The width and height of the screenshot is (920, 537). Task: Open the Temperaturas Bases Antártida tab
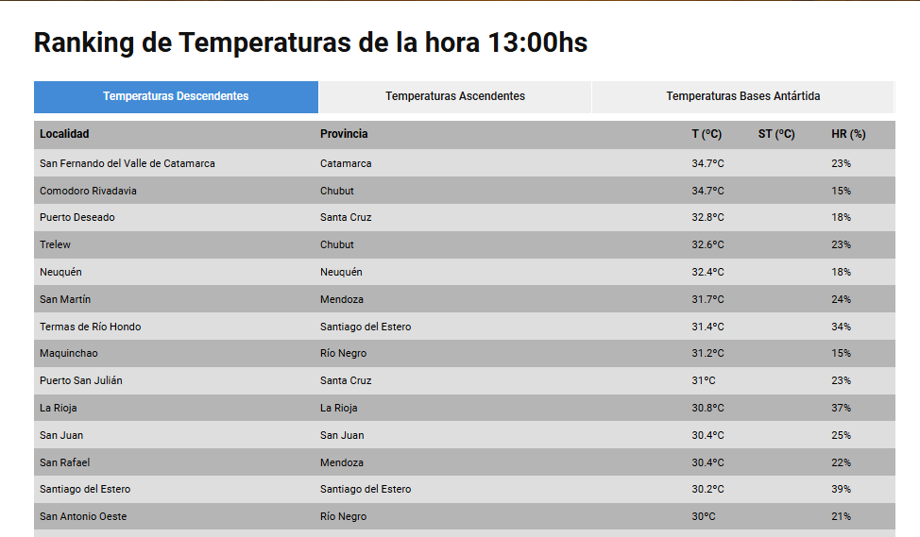pos(742,96)
